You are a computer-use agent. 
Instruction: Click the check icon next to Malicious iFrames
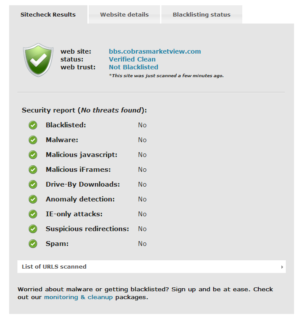(x=33, y=170)
